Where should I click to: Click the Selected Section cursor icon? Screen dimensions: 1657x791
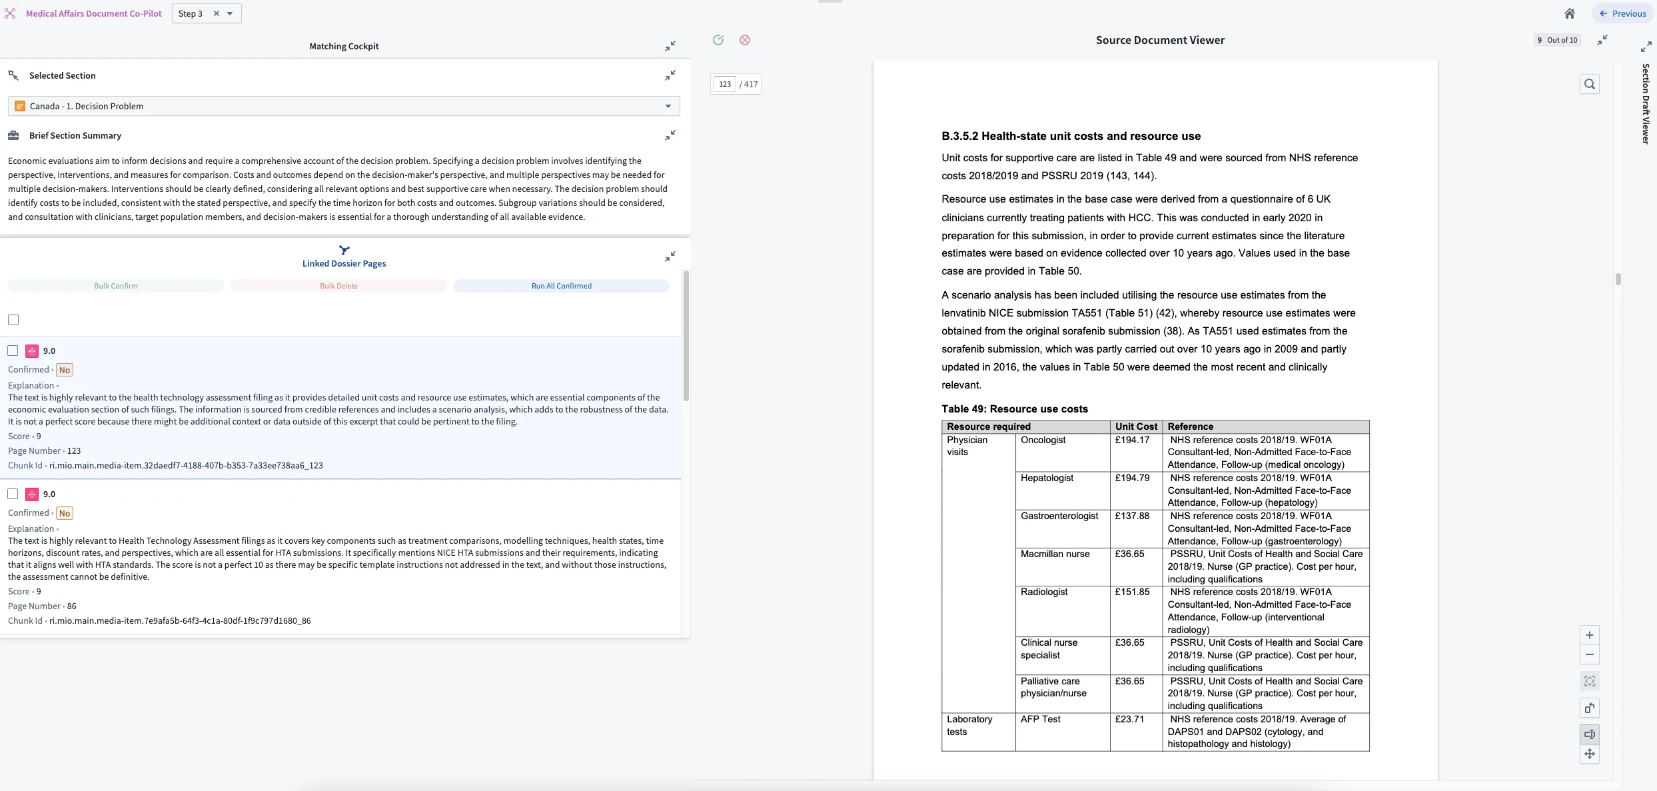(13, 75)
